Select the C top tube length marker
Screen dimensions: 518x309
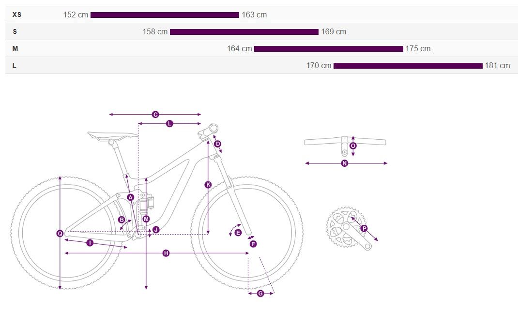(x=155, y=115)
